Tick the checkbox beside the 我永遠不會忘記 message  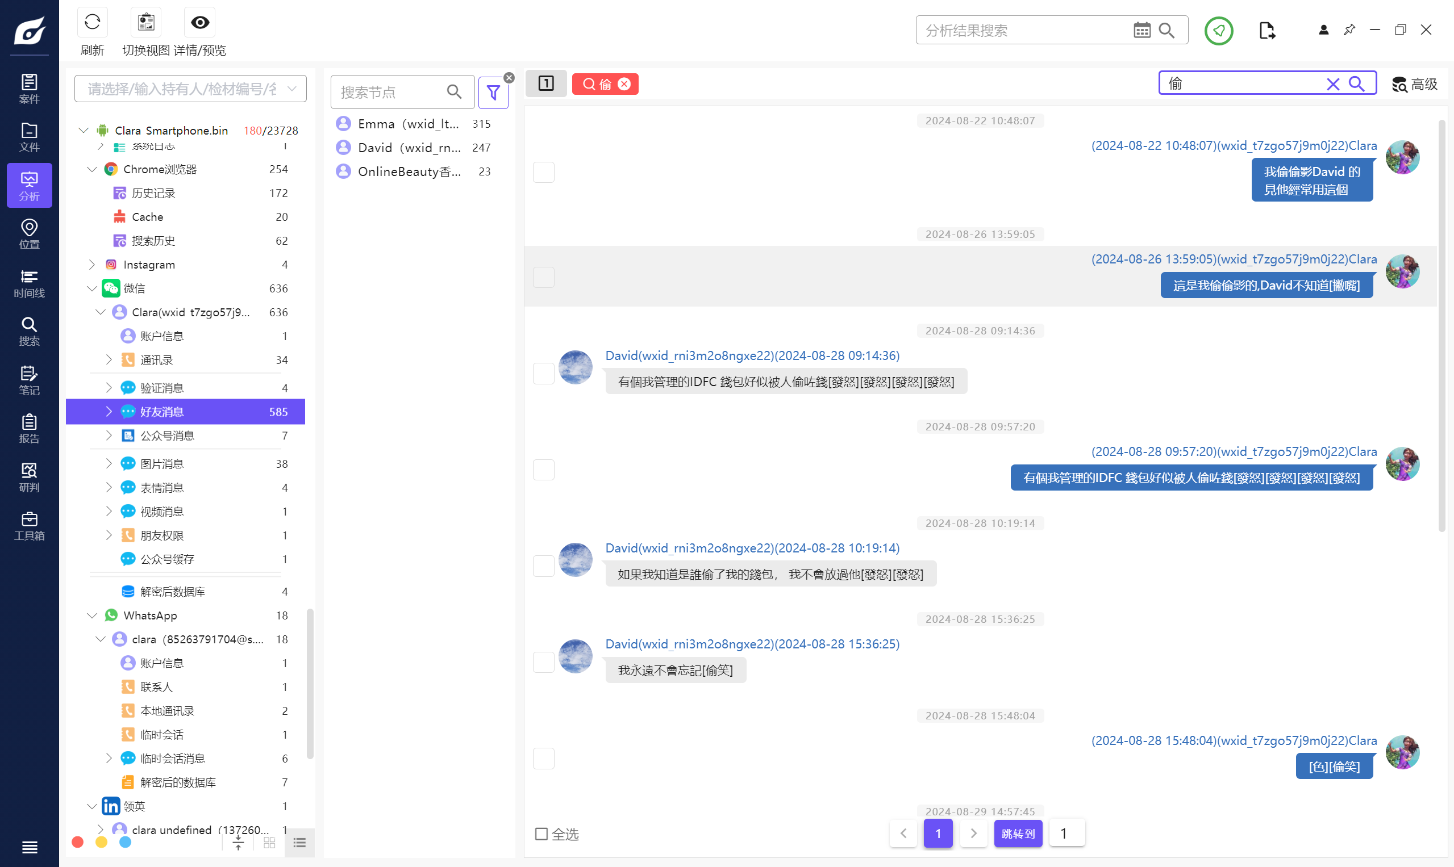click(543, 662)
